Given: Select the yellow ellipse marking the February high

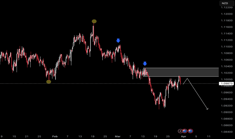Looking at the screenshot, I should [x=94, y=21].
